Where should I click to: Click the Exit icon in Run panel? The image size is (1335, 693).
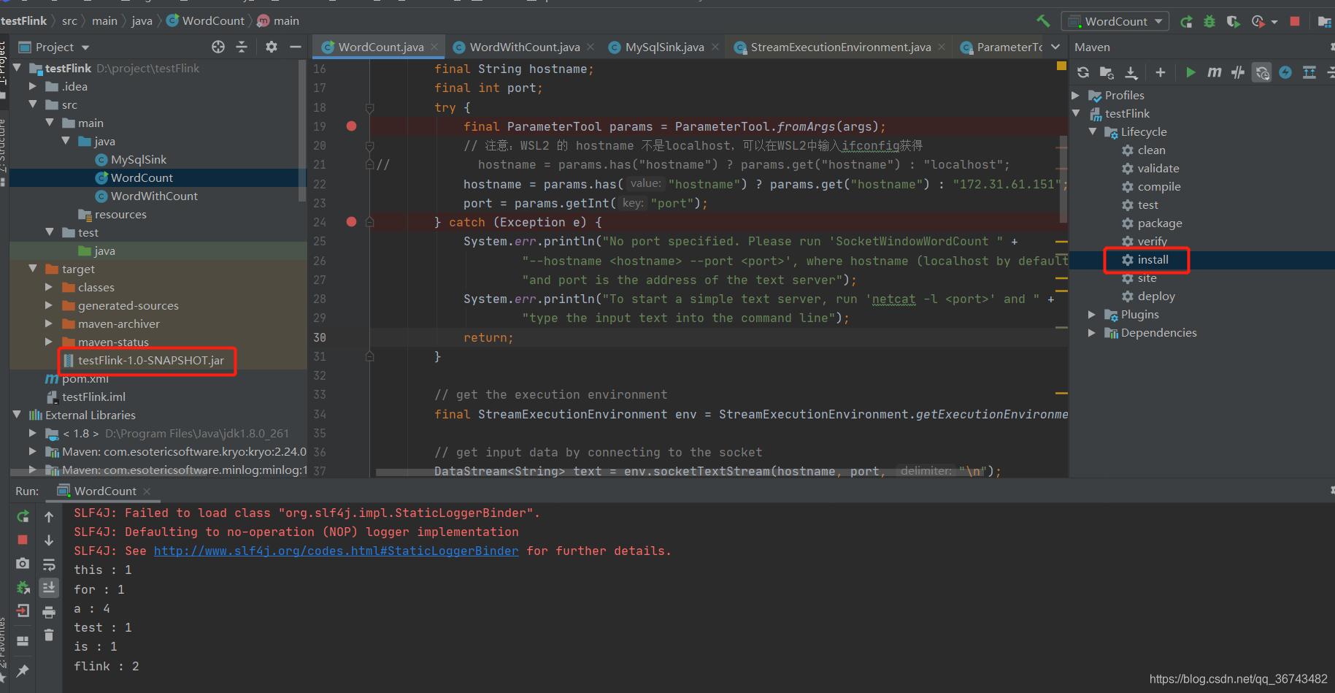coord(23,610)
